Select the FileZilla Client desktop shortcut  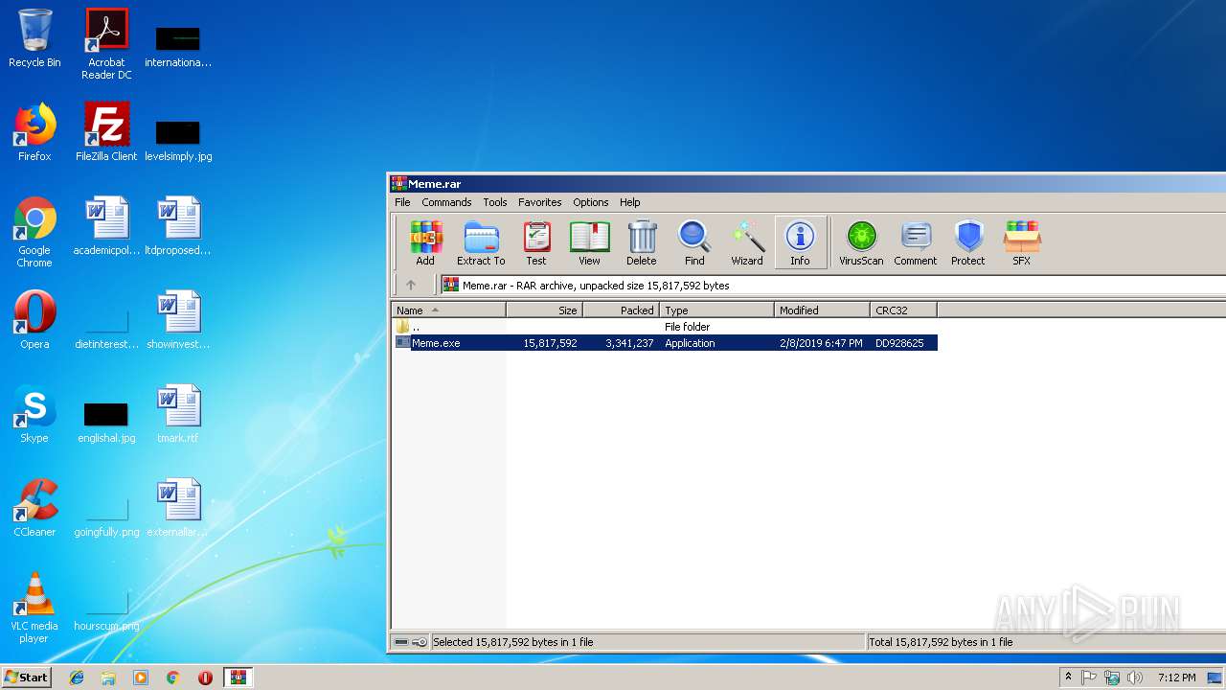coord(106,132)
